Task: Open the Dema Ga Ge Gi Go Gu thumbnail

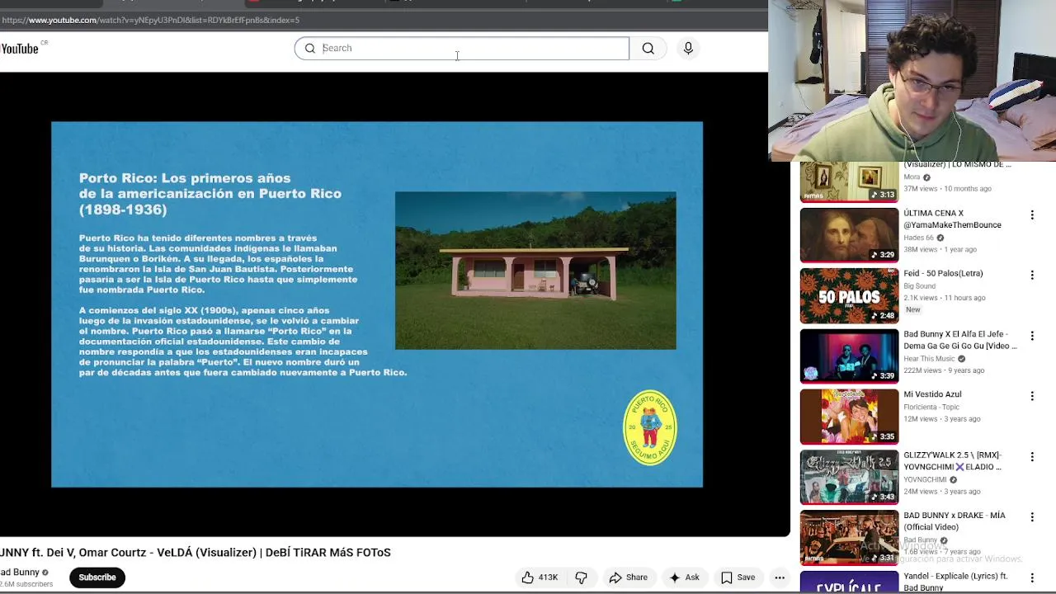Action: pyautogui.click(x=849, y=356)
